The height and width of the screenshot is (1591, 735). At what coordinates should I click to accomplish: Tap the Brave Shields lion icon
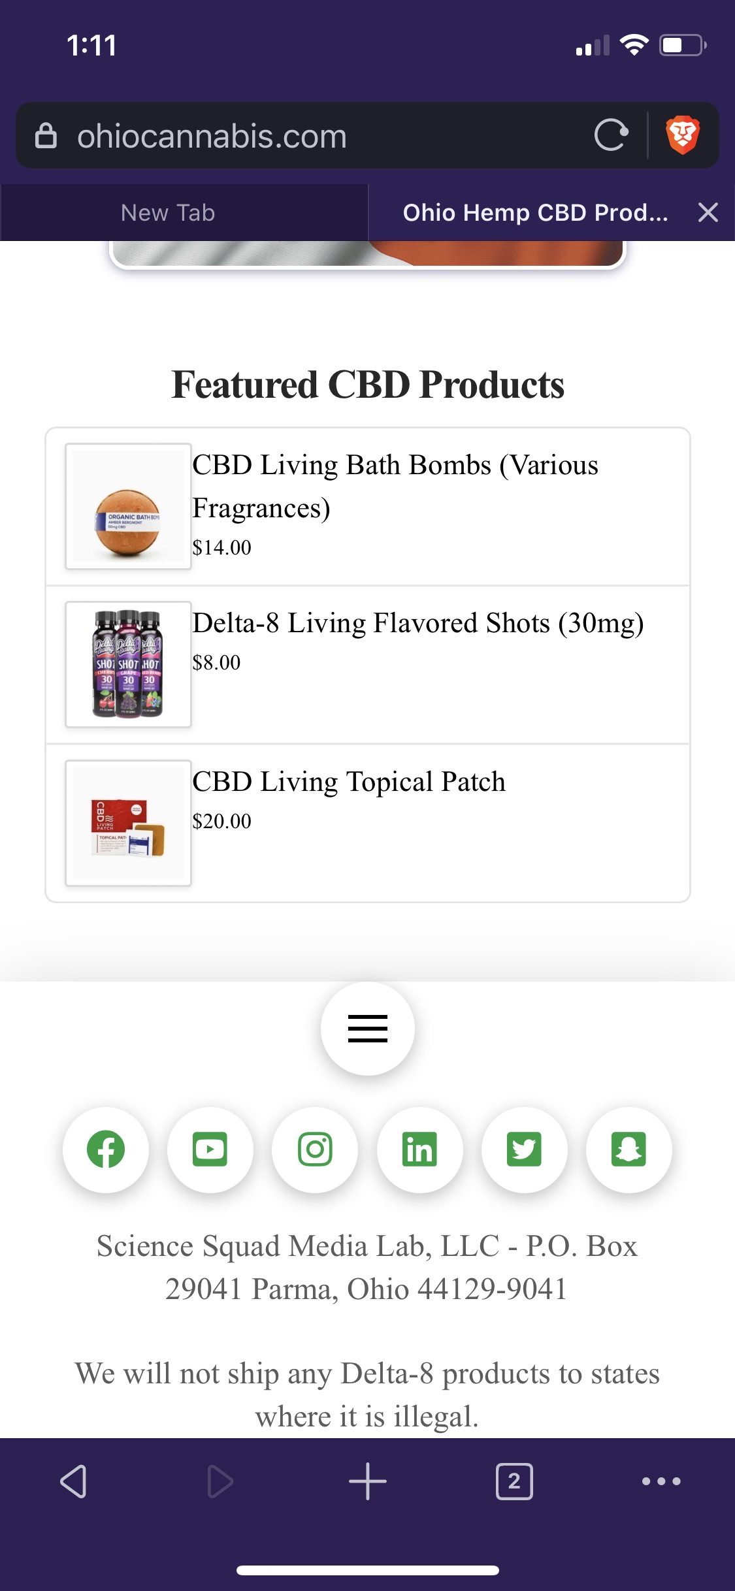pos(682,135)
